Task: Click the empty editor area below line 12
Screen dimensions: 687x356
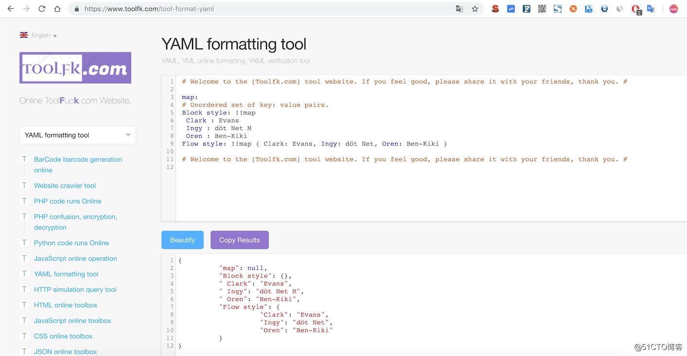Action: coord(431,195)
